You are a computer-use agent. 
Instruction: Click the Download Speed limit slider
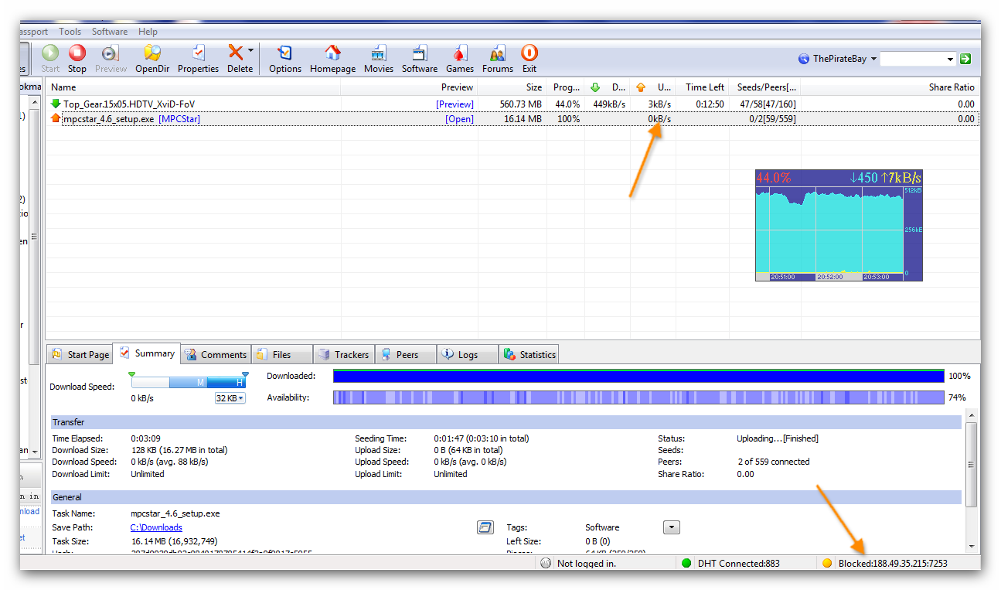(x=189, y=383)
